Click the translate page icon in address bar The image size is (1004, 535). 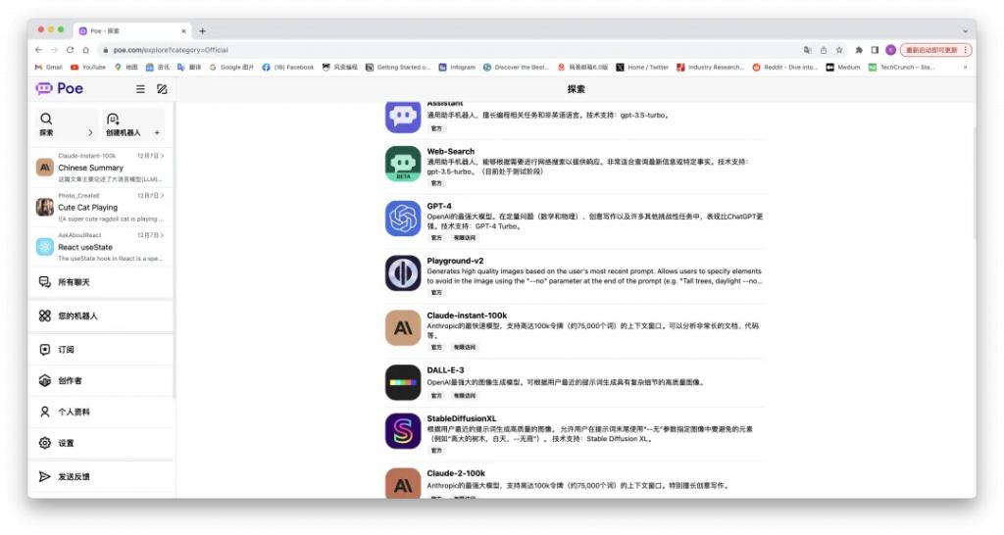click(808, 50)
